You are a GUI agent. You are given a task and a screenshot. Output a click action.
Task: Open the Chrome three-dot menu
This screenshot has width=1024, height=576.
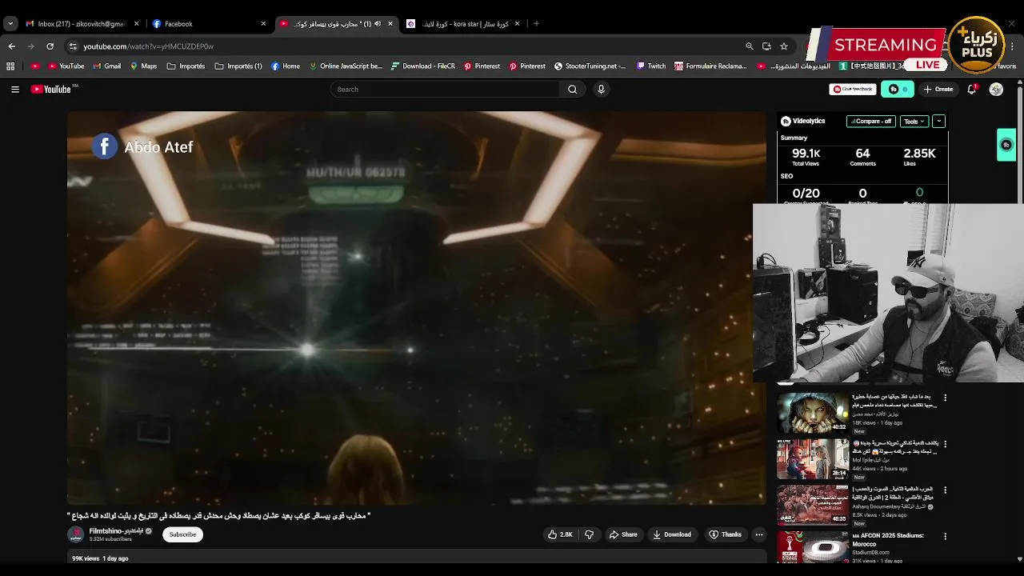click(x=1012, y=46)
